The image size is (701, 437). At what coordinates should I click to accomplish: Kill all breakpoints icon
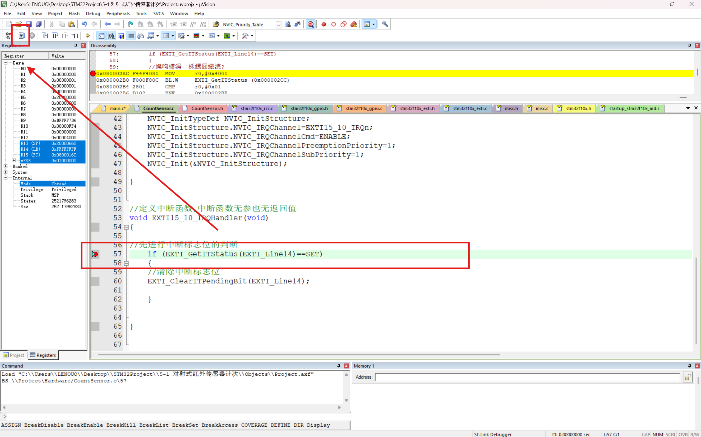(x=354, y=24)
